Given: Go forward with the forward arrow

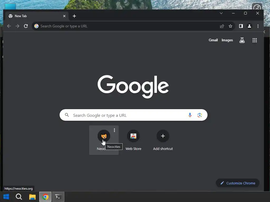Looking at the screenshot, I should [x=17, y=26].
